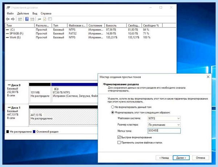Select the Диск 1 disk label panel
Screen dimensions: 218x167
(17, 115)
